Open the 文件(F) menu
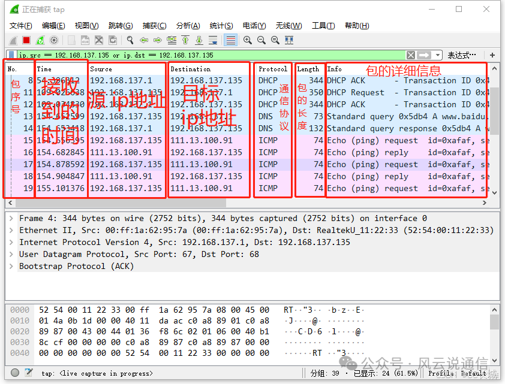The image size is (505, 384). [20, 26]
